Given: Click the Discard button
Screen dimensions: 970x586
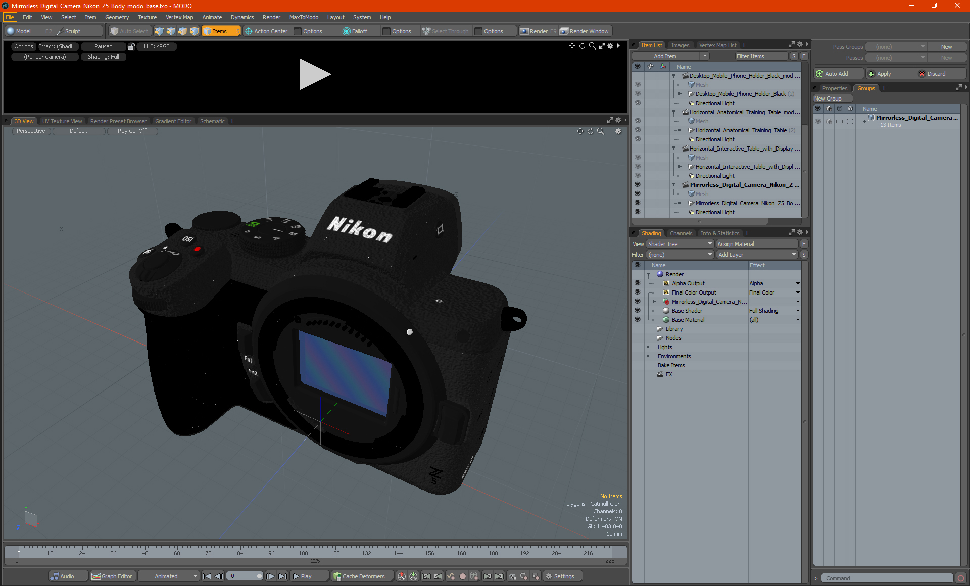Looking at the screenshot, I should coord(942,74).
